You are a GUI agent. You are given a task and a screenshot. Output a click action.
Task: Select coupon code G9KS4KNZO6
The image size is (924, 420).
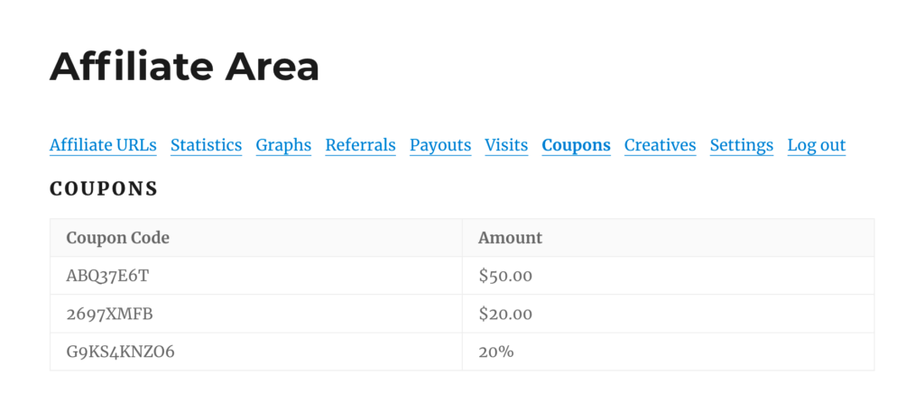tap(120, 352)
